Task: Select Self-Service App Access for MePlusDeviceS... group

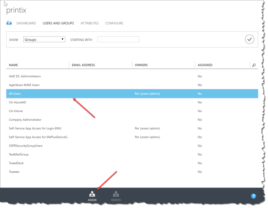Action: (x=39, y=137)
